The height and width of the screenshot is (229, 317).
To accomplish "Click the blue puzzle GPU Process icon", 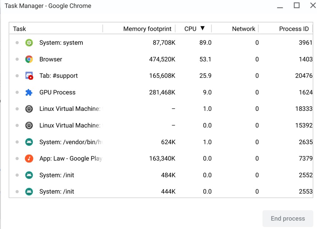I will tap(29, 92).
